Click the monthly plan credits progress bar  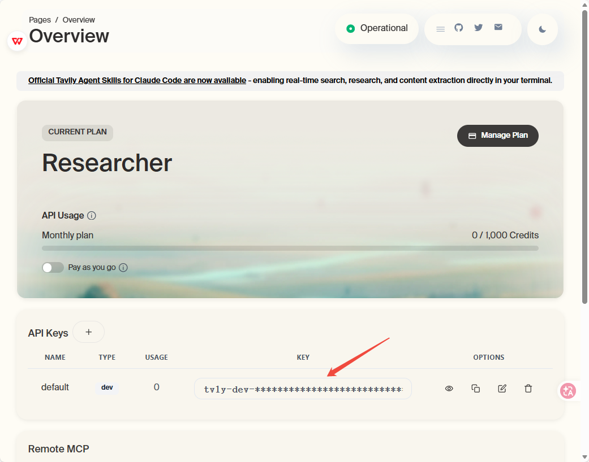tap(290, 248)
